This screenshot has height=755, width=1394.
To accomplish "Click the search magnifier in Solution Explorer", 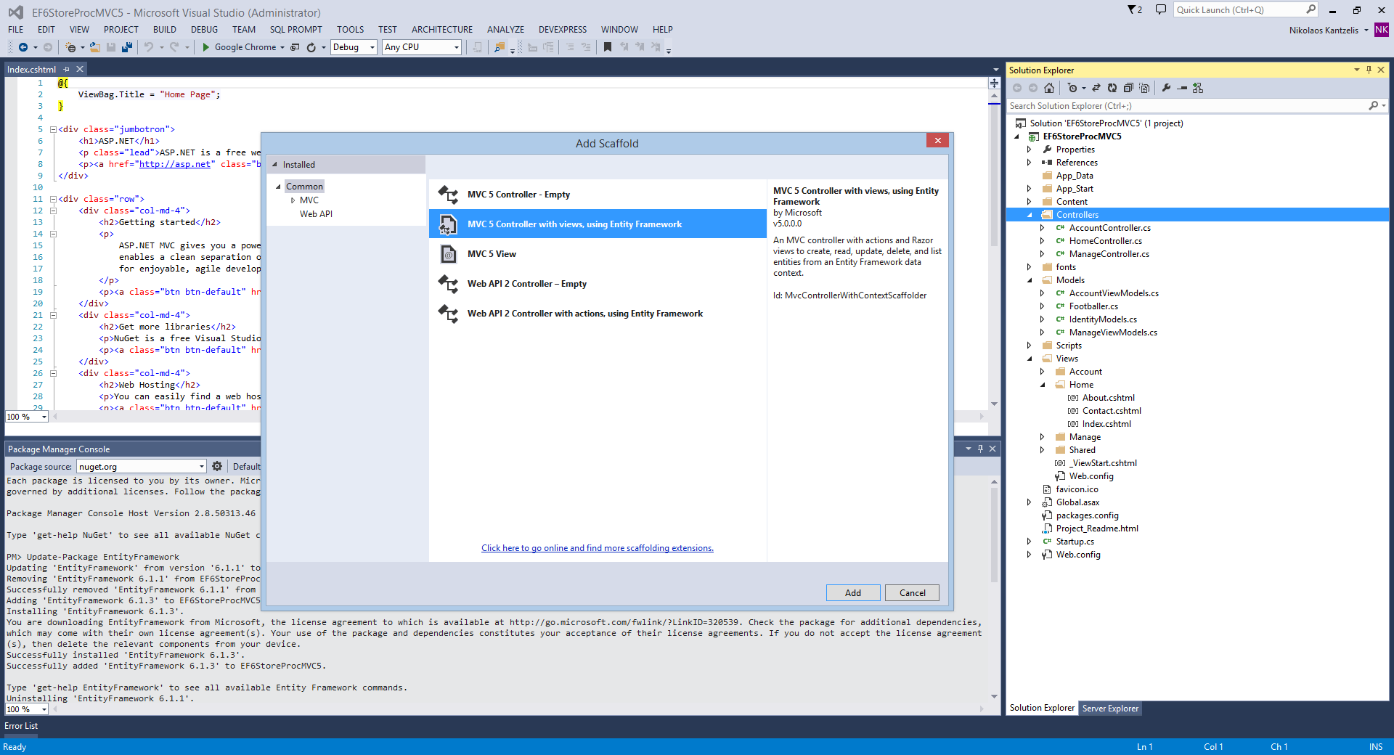I will coord(1374,106).
